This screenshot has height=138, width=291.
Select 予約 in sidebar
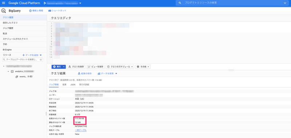23,44
